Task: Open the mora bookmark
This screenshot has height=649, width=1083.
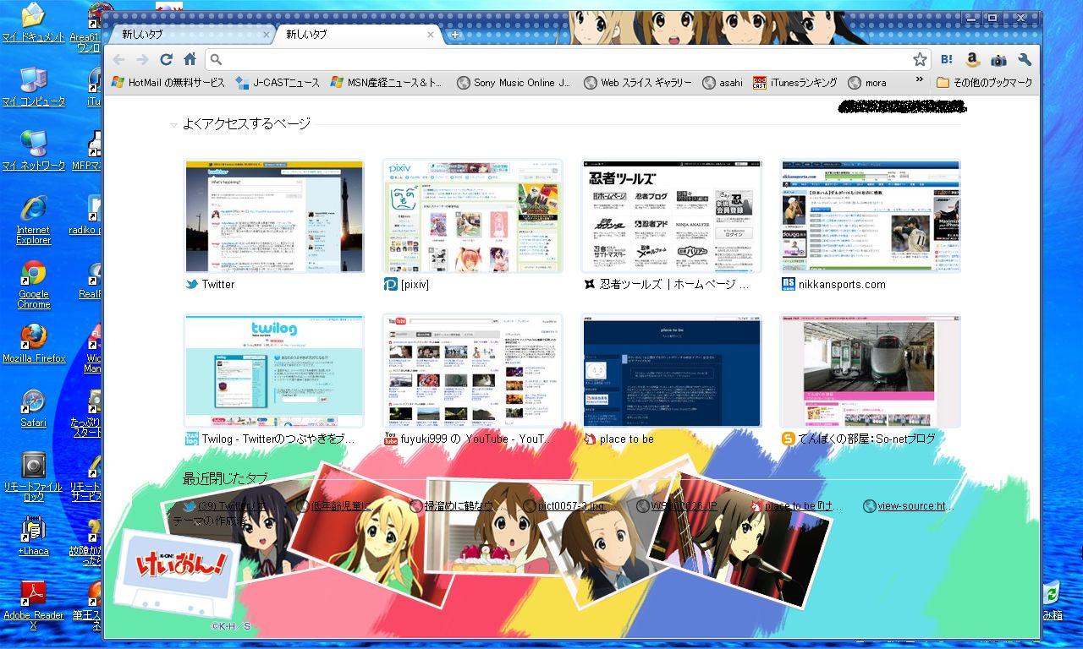Action: click(x=867, y=83)
